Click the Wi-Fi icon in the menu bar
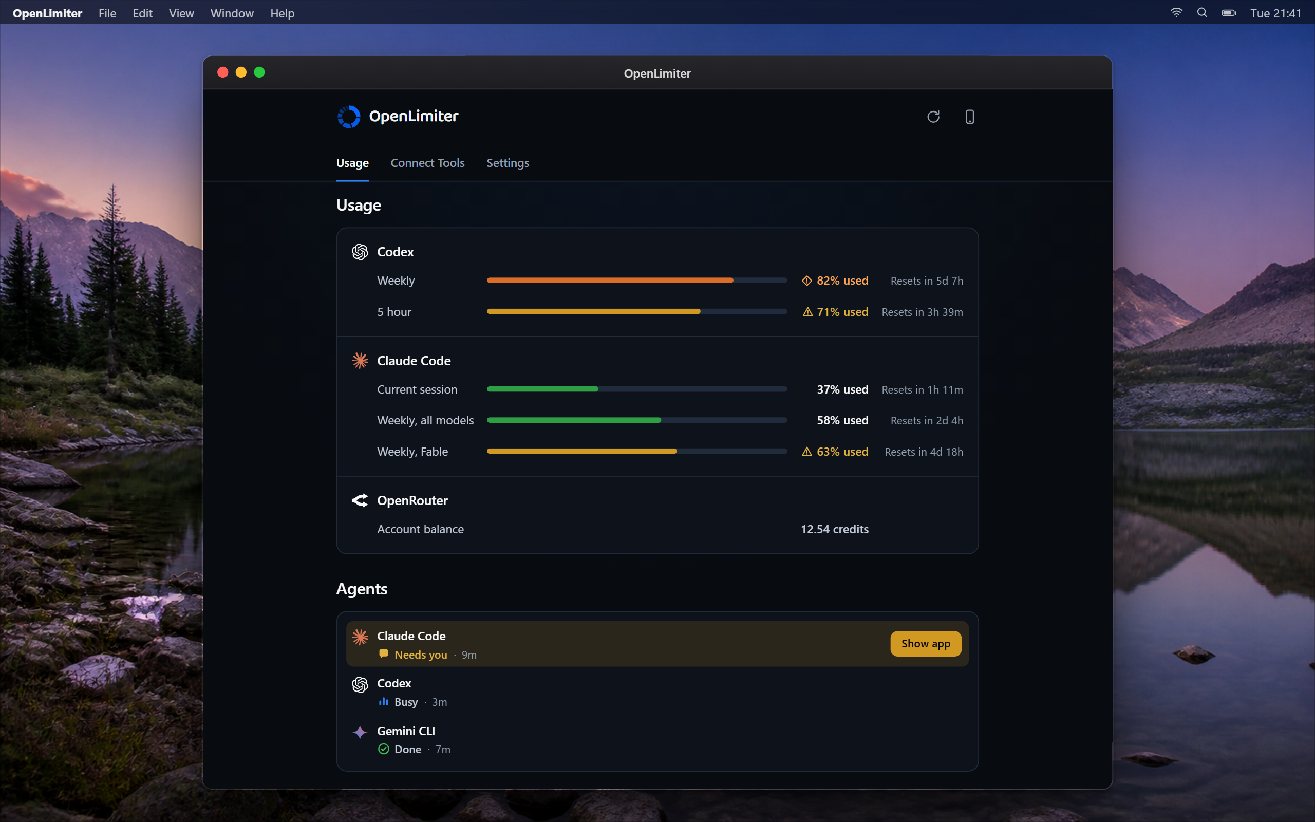This screenshot has width=1315, height=822. click(1176, 12)
